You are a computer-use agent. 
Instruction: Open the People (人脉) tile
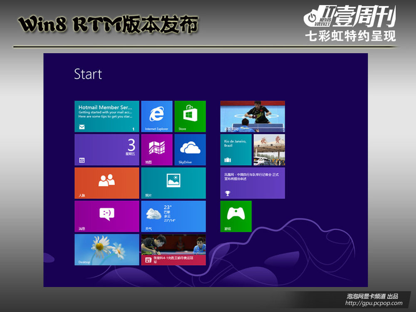(107, 183)
